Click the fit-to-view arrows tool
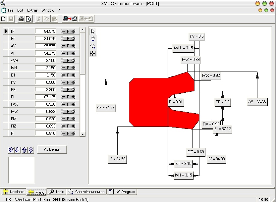The width and height of the screenshot is (276, 202). tap(93, 53)
